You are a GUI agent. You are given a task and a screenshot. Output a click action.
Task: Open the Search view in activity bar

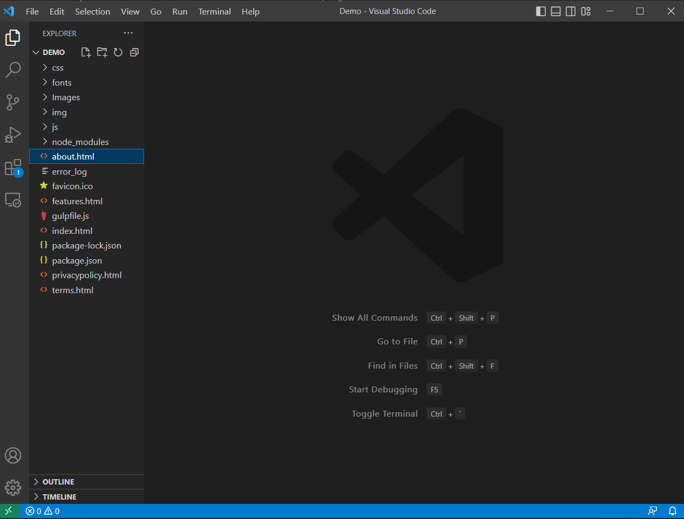tap(13, 70)
